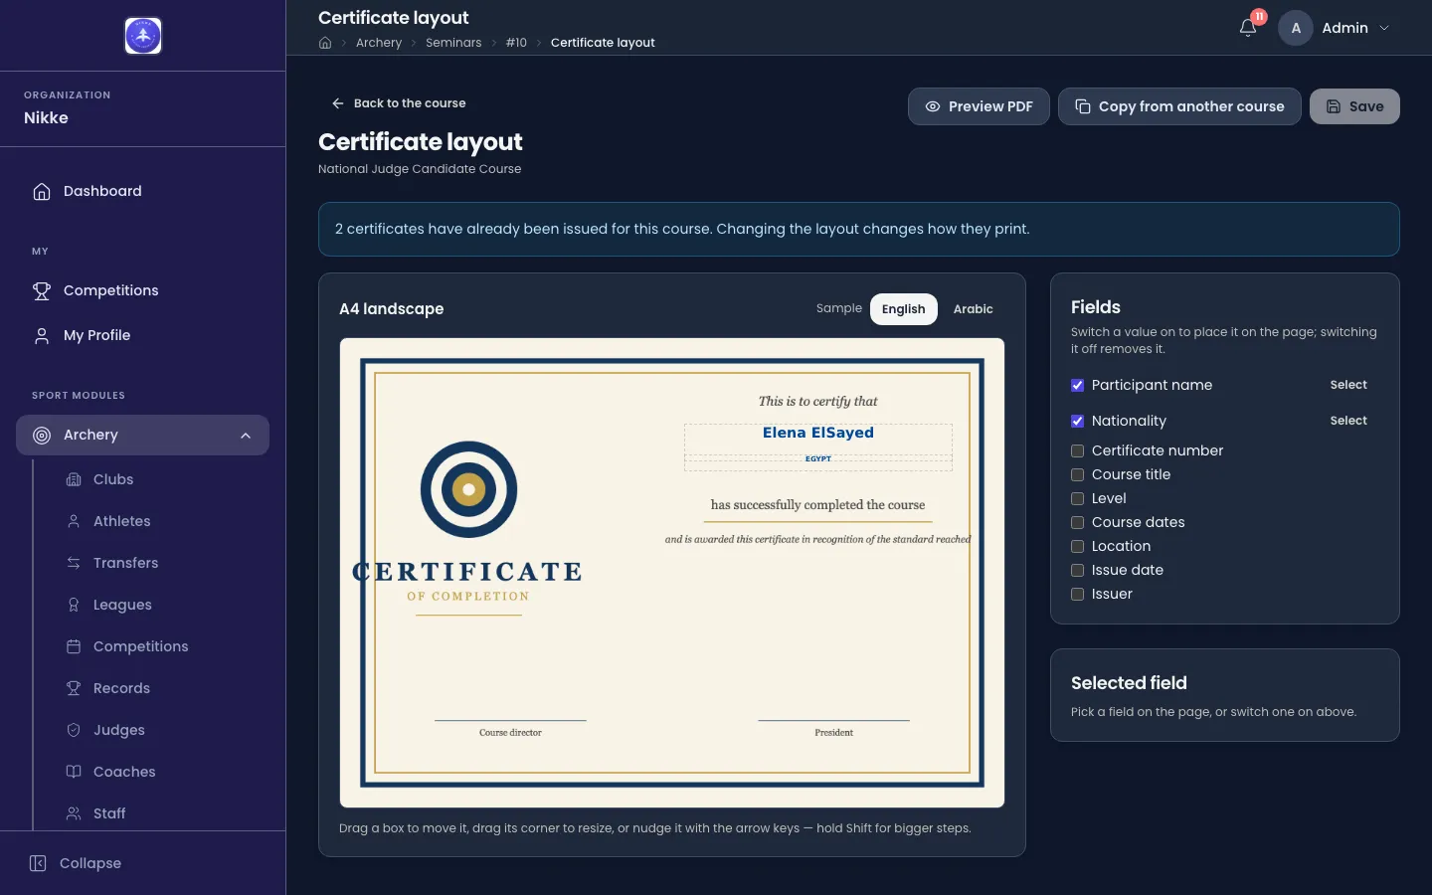This screenshot has width=1432, height=895.
Task: Go to Records page
Action: (159, 688)
